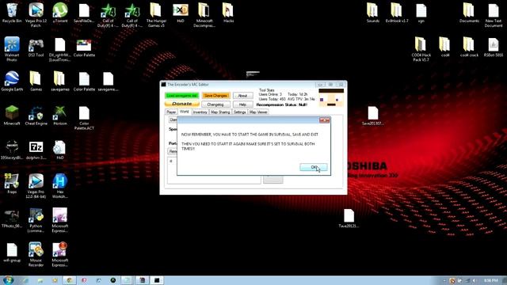Image resolution: width=507 pixels, height=285 pixels.
Task: Select the RSBot file icon
Action: click(494, 47)
